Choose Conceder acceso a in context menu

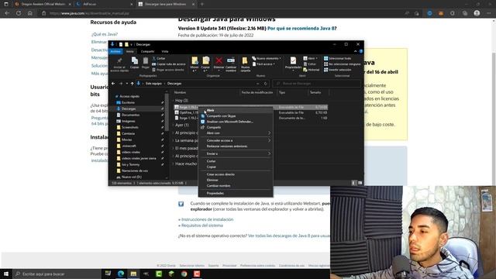pos(236,140)
